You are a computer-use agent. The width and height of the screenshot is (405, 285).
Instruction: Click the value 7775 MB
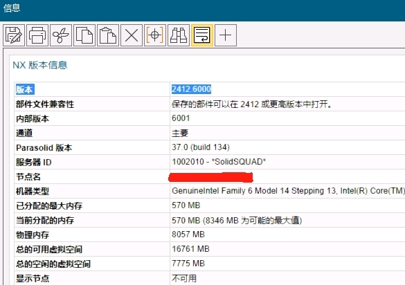click(188, 264)
